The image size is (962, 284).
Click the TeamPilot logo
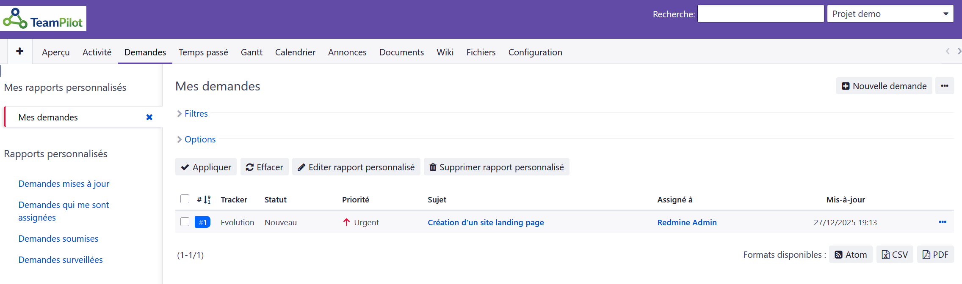pyautogui.click(x=44, y=19)
